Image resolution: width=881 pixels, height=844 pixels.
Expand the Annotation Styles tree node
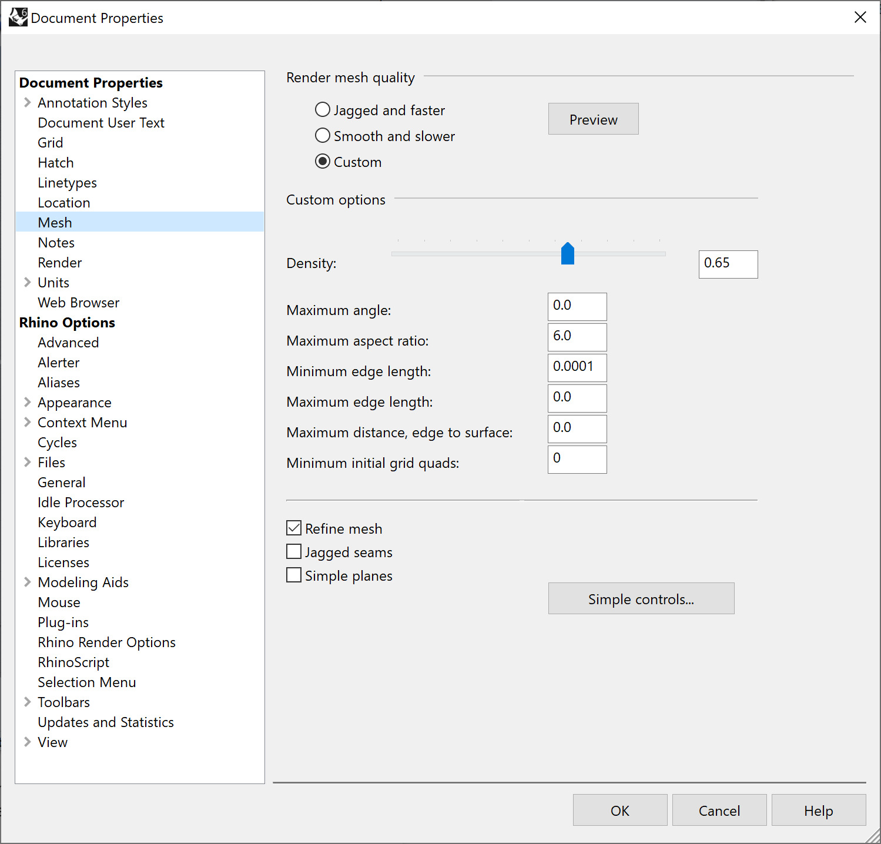pyautogui.click(x=27, y=103)
